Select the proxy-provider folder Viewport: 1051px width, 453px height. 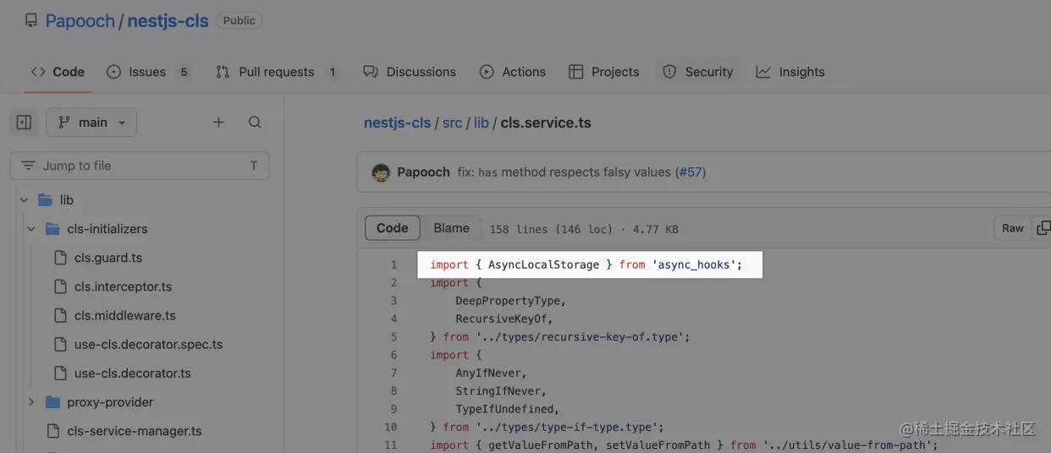coord(110,402)
